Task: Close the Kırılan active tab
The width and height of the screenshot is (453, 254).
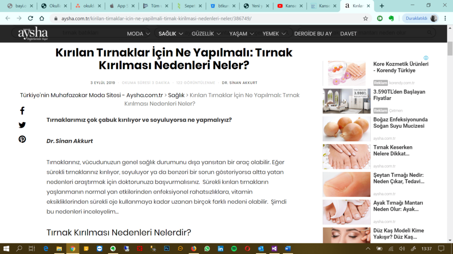Action: [369, 6]
